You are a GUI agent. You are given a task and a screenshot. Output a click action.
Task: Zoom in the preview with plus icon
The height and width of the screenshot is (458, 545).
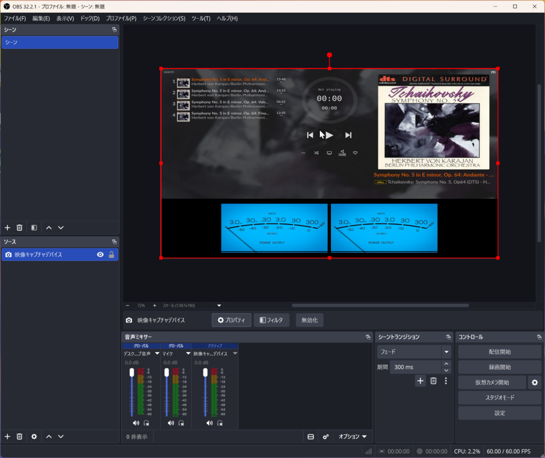tap(155, 305)
